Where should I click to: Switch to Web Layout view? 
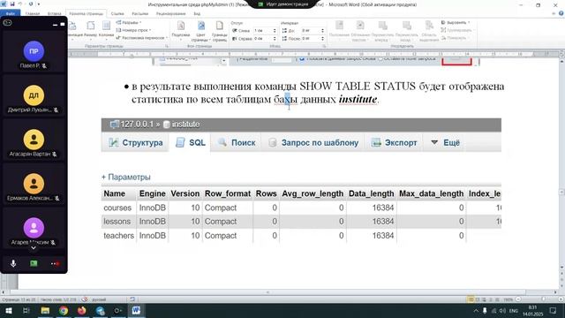tap(484, 299)
